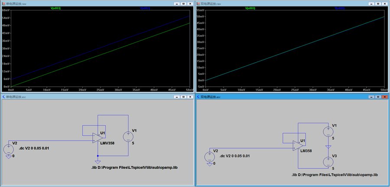Click the waveform icon in 双电源运放.raw title bar

point(199,3)
